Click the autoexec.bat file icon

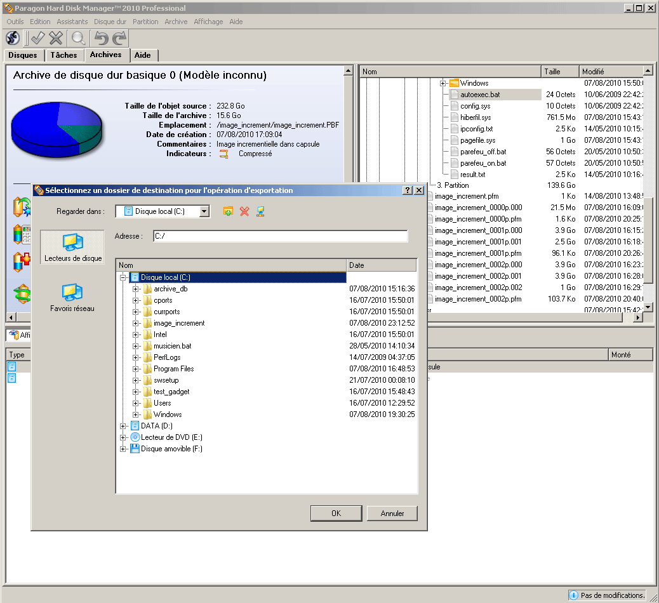point(455,95)
